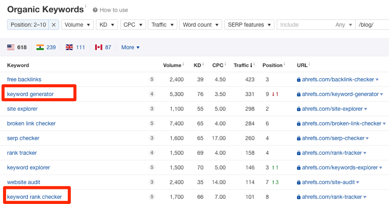The height and width of the screenshot is (204, 389).
Task: Expand the arrow beside the site-audit URL
Action: [358, 182]
